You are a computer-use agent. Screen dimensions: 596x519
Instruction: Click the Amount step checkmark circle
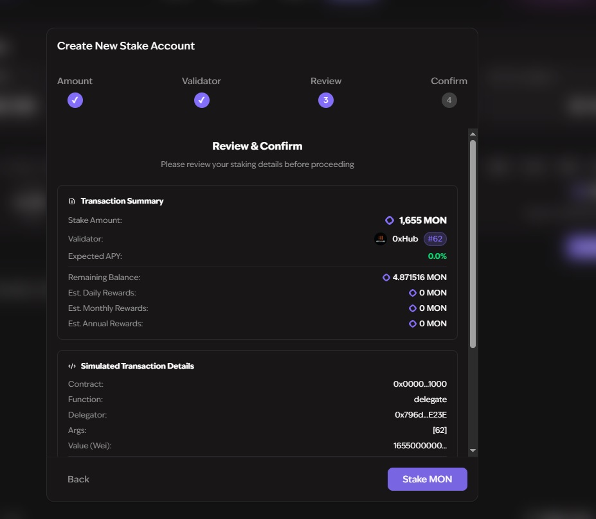click(75, 100)
